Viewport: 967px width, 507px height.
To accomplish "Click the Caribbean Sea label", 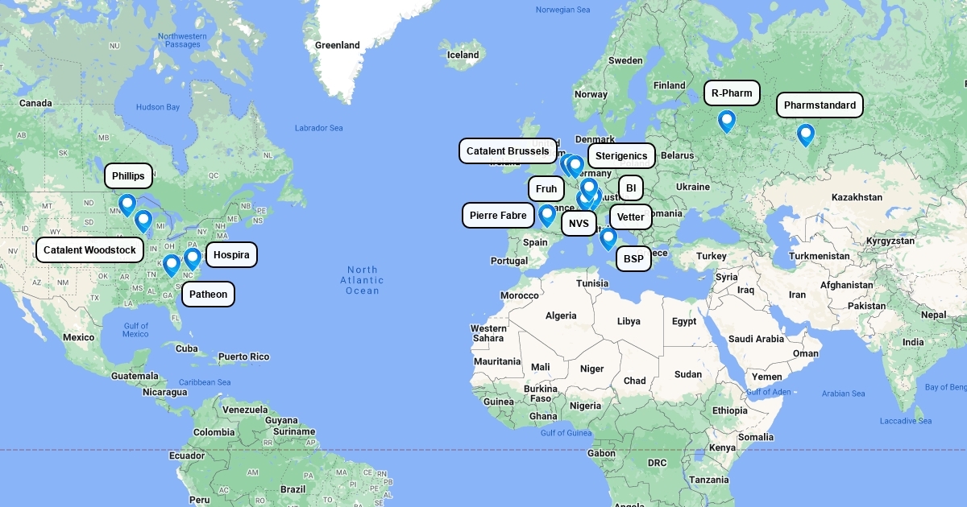I will click(205, 382).
